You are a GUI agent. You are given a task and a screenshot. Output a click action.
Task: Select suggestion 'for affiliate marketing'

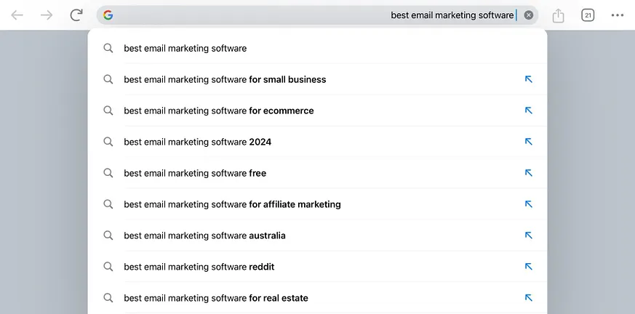232,204
